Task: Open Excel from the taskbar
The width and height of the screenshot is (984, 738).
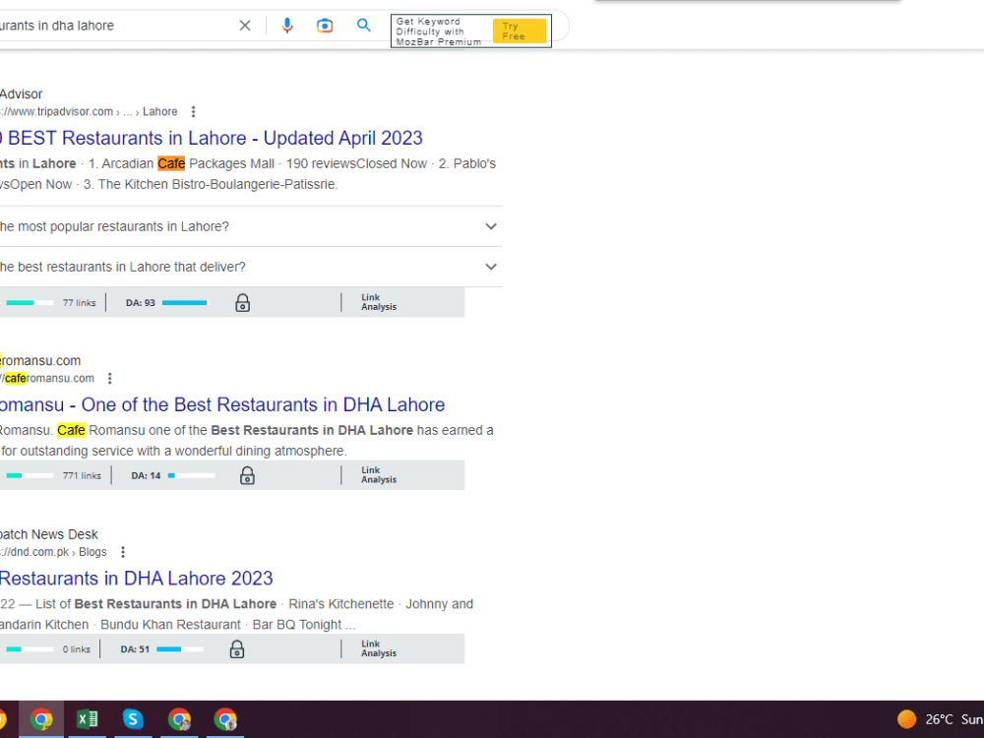Action: coord(88,719)
